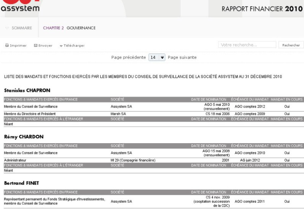Screen dimensions: 304x209
Task: Click 'AGO 5 mai 2010 (renouvellement)' cell
Action: 217,107
